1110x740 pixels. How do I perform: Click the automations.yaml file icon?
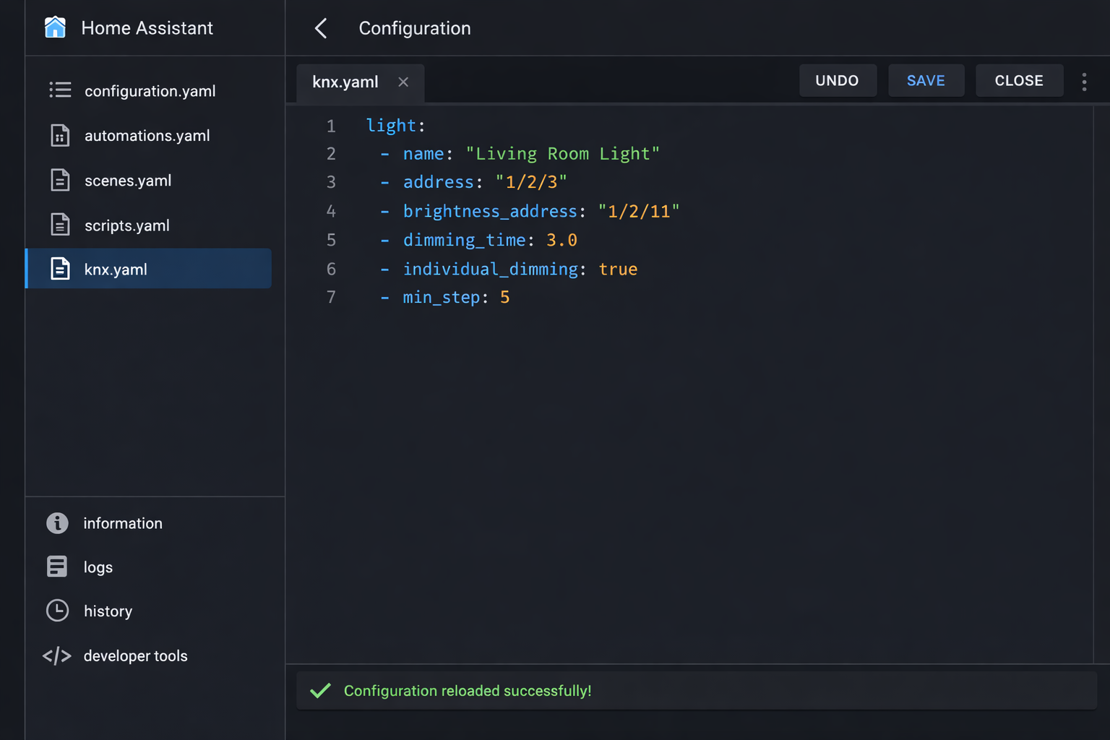[x=60, y=135]
